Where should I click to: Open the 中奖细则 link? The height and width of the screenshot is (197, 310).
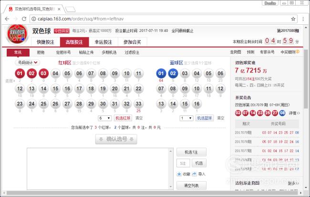coord(288,52)
